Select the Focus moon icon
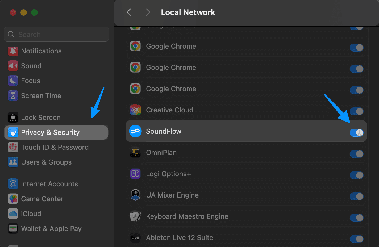This screenshot has width=379, height=247. coord(13,81)
